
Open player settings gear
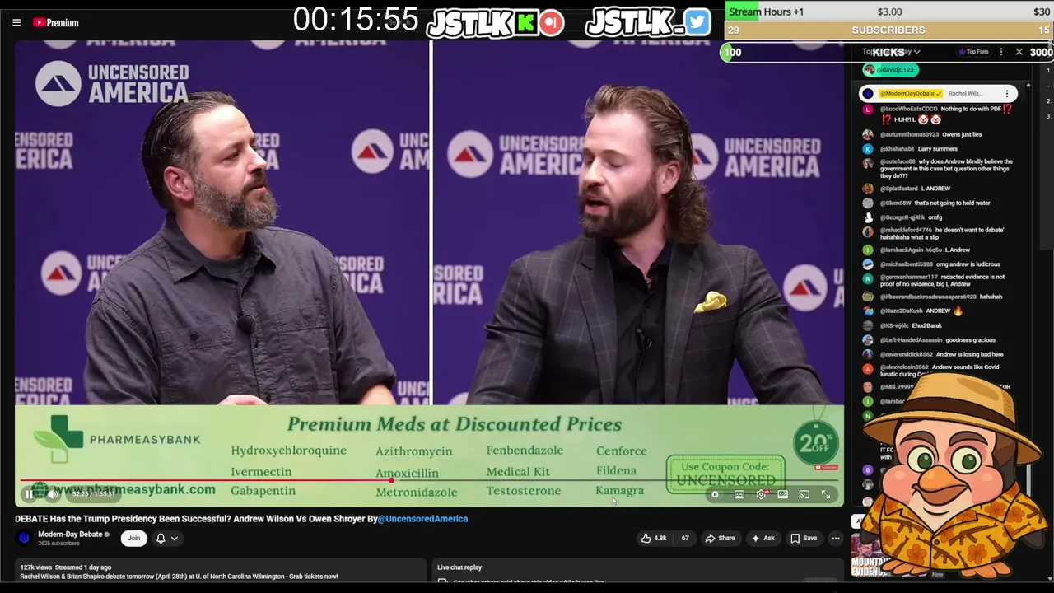(x=761, y=494)
